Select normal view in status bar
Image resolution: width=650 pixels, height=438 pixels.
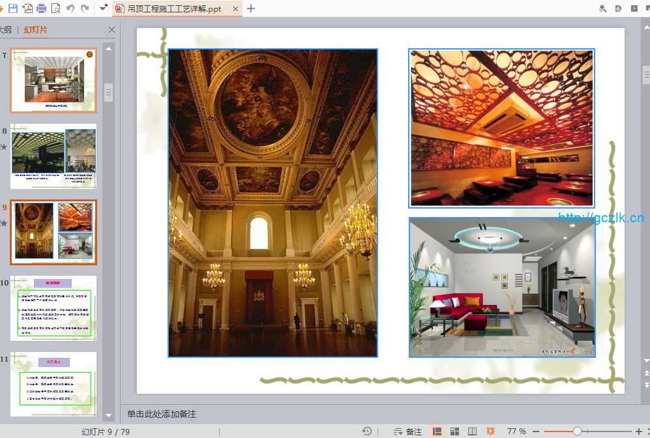[x=437, y=431]
